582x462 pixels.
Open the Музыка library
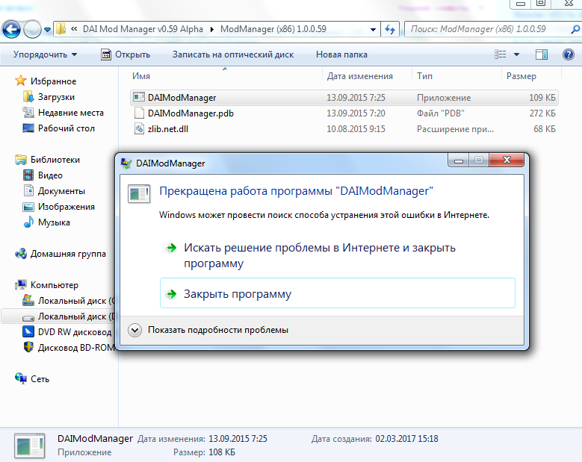pos(54,222)
